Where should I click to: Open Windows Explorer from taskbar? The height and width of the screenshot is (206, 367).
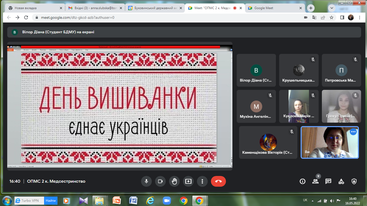click(x=99, y=201)
